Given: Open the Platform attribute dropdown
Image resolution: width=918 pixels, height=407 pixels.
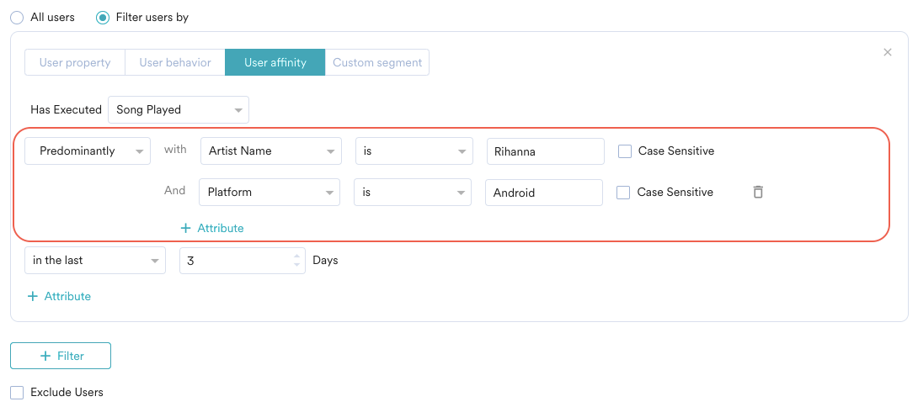Looking at the screenshot, I should (270, 193).
